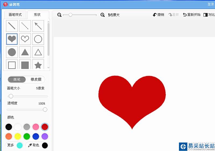Pick the pink color swatch
215x151 pixels.
coord(36,127)
